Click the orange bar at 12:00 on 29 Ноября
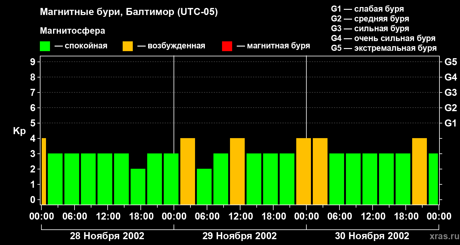The image size is (460, 245). [237, 171]
